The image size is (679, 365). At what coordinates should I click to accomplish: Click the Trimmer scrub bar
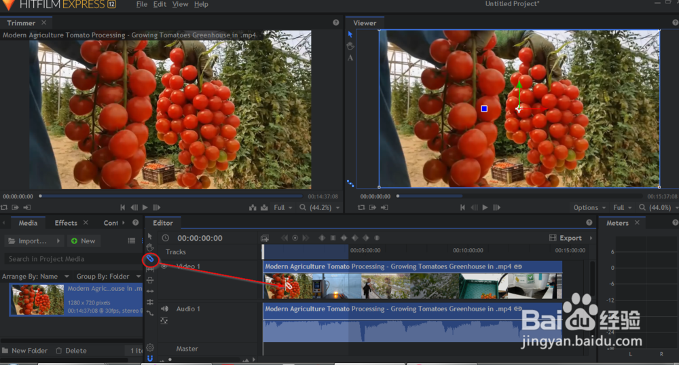[x=172, y=196]
